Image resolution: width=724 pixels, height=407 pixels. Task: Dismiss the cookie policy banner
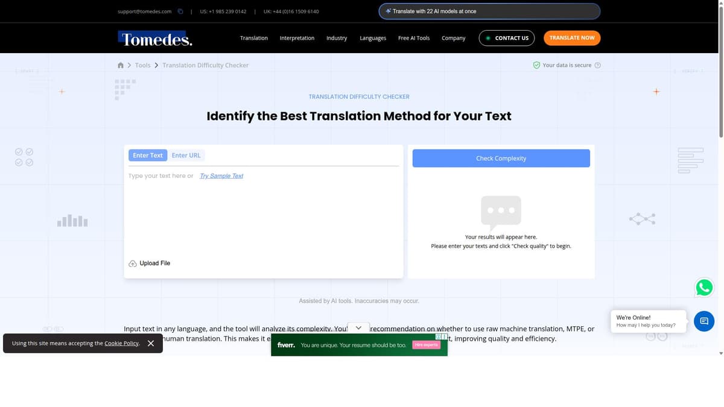[151, 343]
